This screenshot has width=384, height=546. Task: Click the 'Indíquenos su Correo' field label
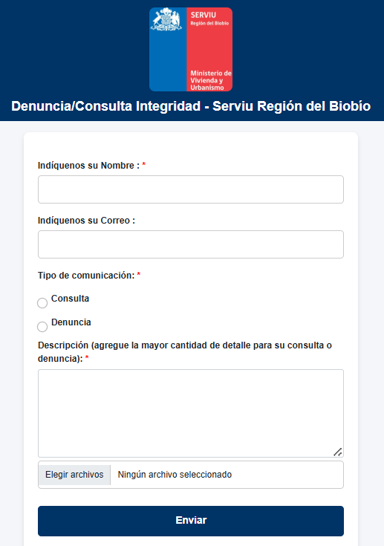(x=86, y=221)
